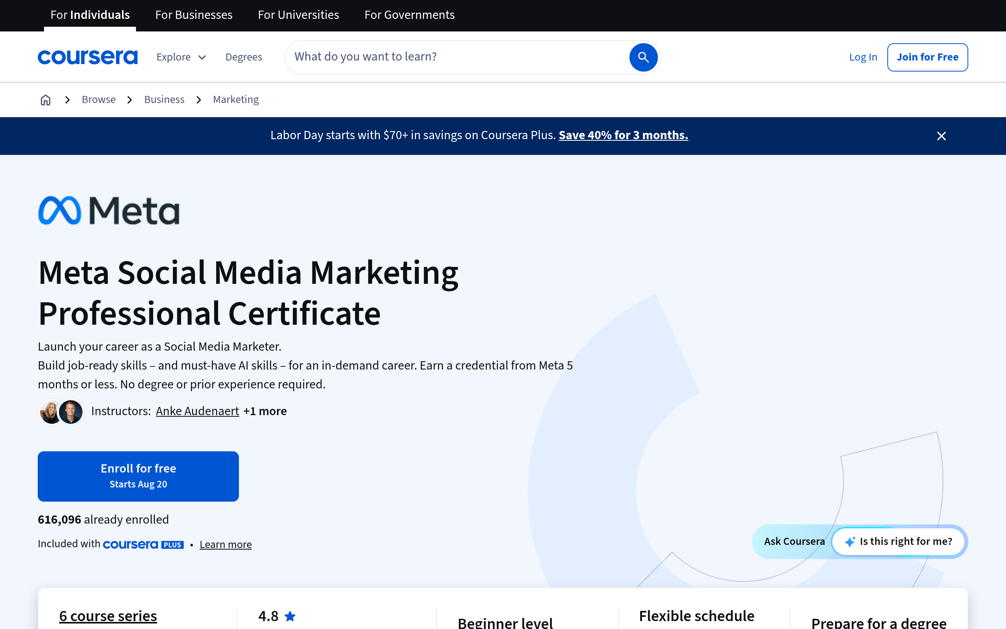Viewport: 1006px width, 629px height.
Task: Click the 'Beginner level' text
Action: [x=505, y=622]
